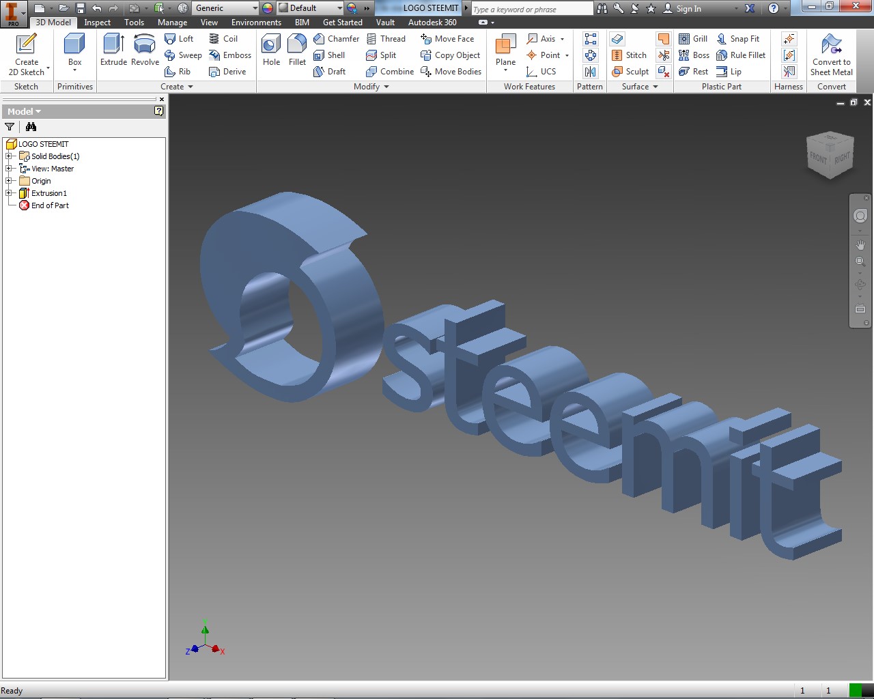Screen dimensions: 874x699
Task: Open the browser filter icon
Action: point(10,127)
